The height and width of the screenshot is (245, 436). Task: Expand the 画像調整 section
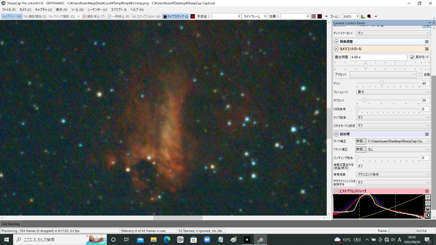pyautogui.click(x=336, y=41)
